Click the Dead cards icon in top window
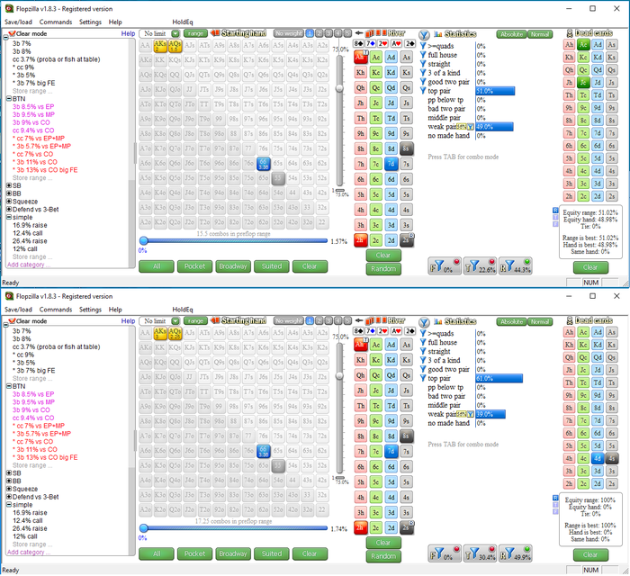 (x=570, y=33)
